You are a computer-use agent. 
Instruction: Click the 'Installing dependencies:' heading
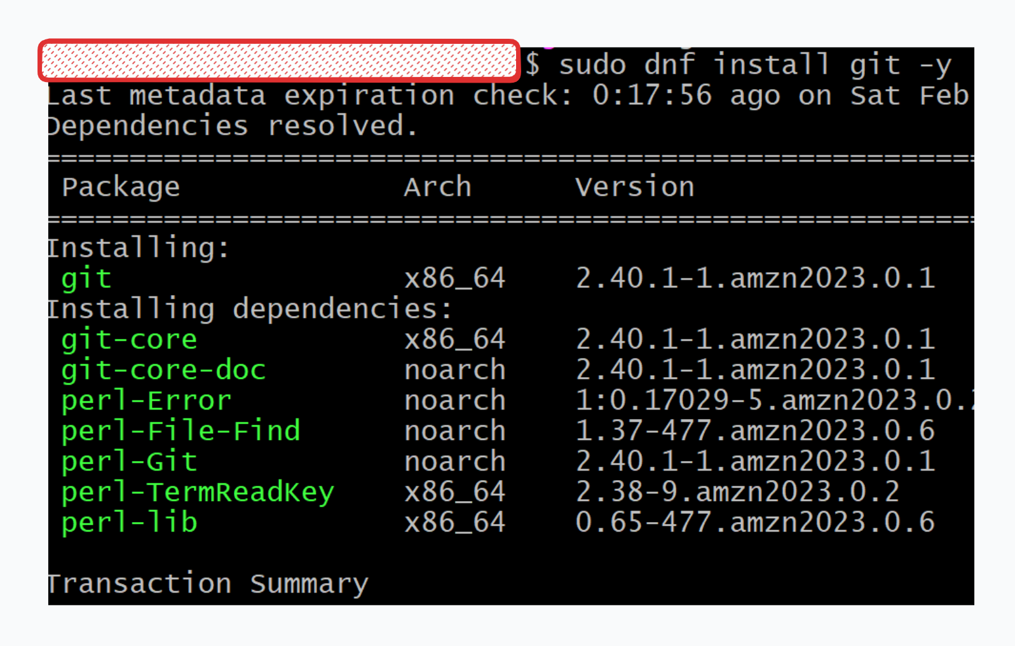250,309
